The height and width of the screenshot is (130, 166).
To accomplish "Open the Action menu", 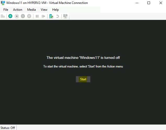I will tap(18, 10).
